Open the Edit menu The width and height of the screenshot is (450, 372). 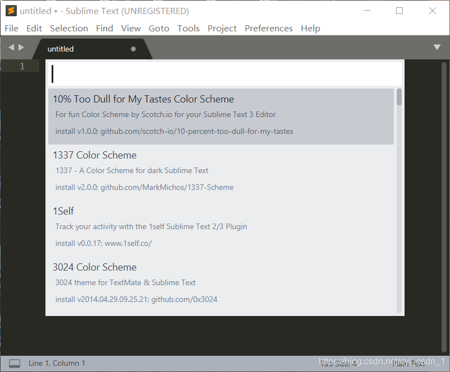34,29
